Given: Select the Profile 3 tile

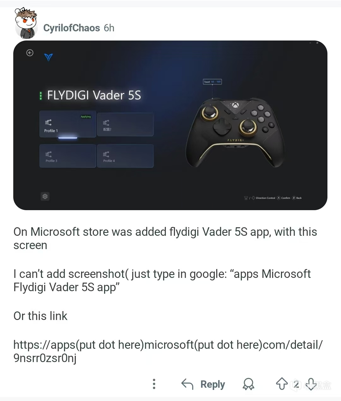Looking at the screenshot, I should (x=68, y=156).
